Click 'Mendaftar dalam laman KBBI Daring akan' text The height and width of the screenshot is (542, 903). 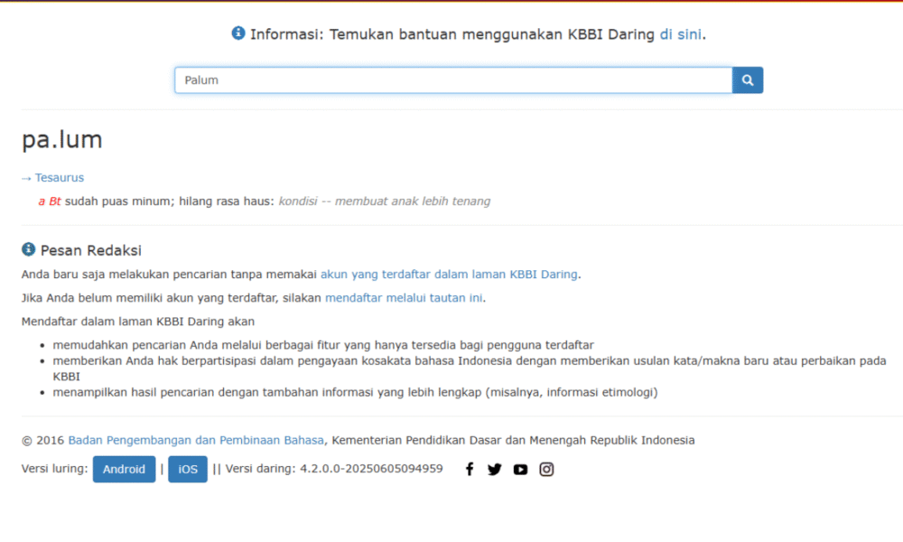click(138, 322)
